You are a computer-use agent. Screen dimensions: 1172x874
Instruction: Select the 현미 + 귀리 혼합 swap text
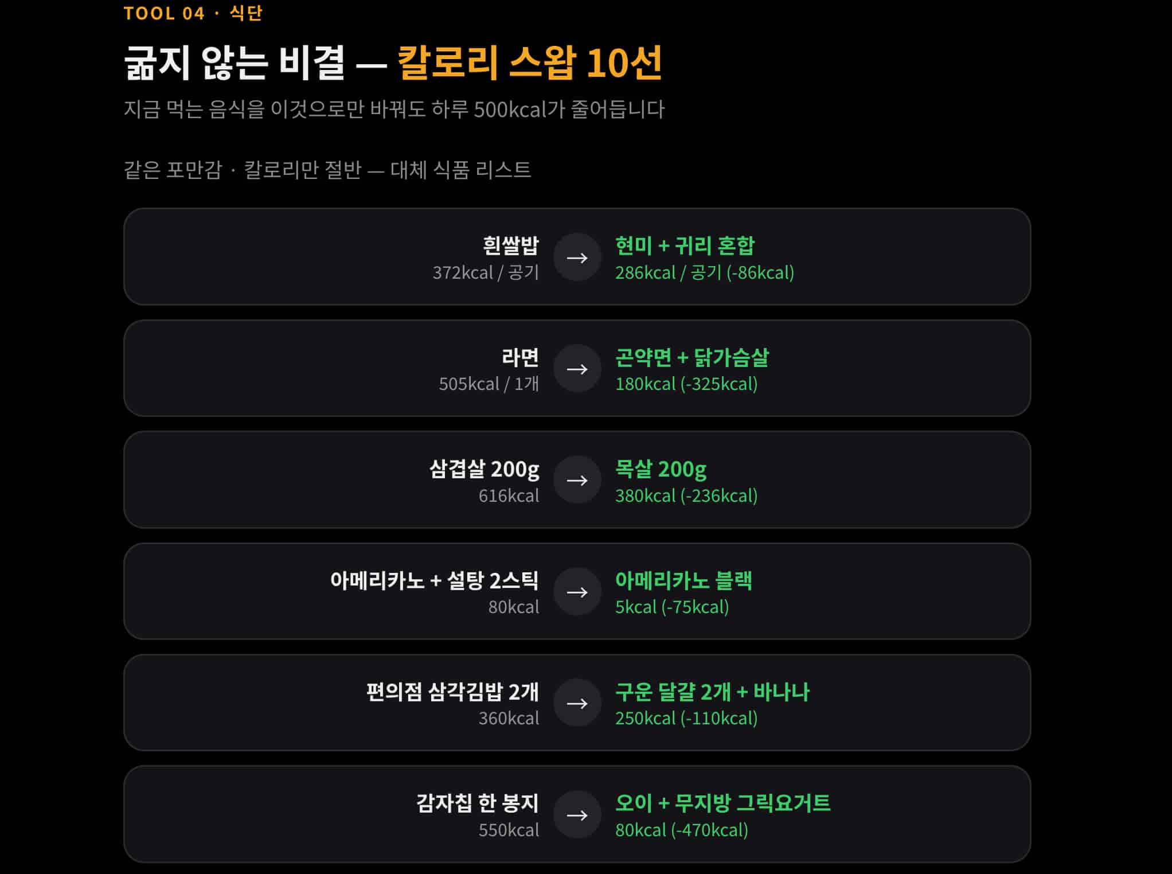(685, 246)
